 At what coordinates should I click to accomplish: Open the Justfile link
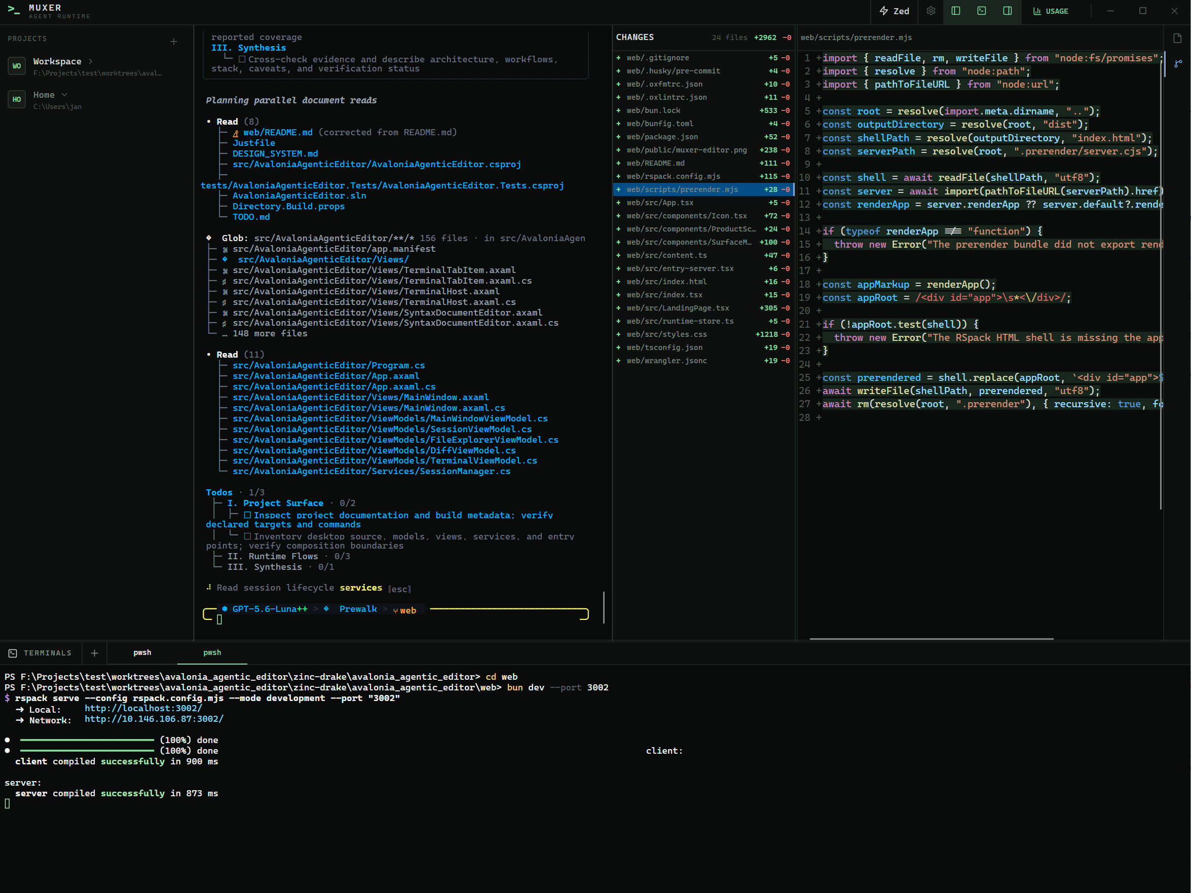(253, 143)
